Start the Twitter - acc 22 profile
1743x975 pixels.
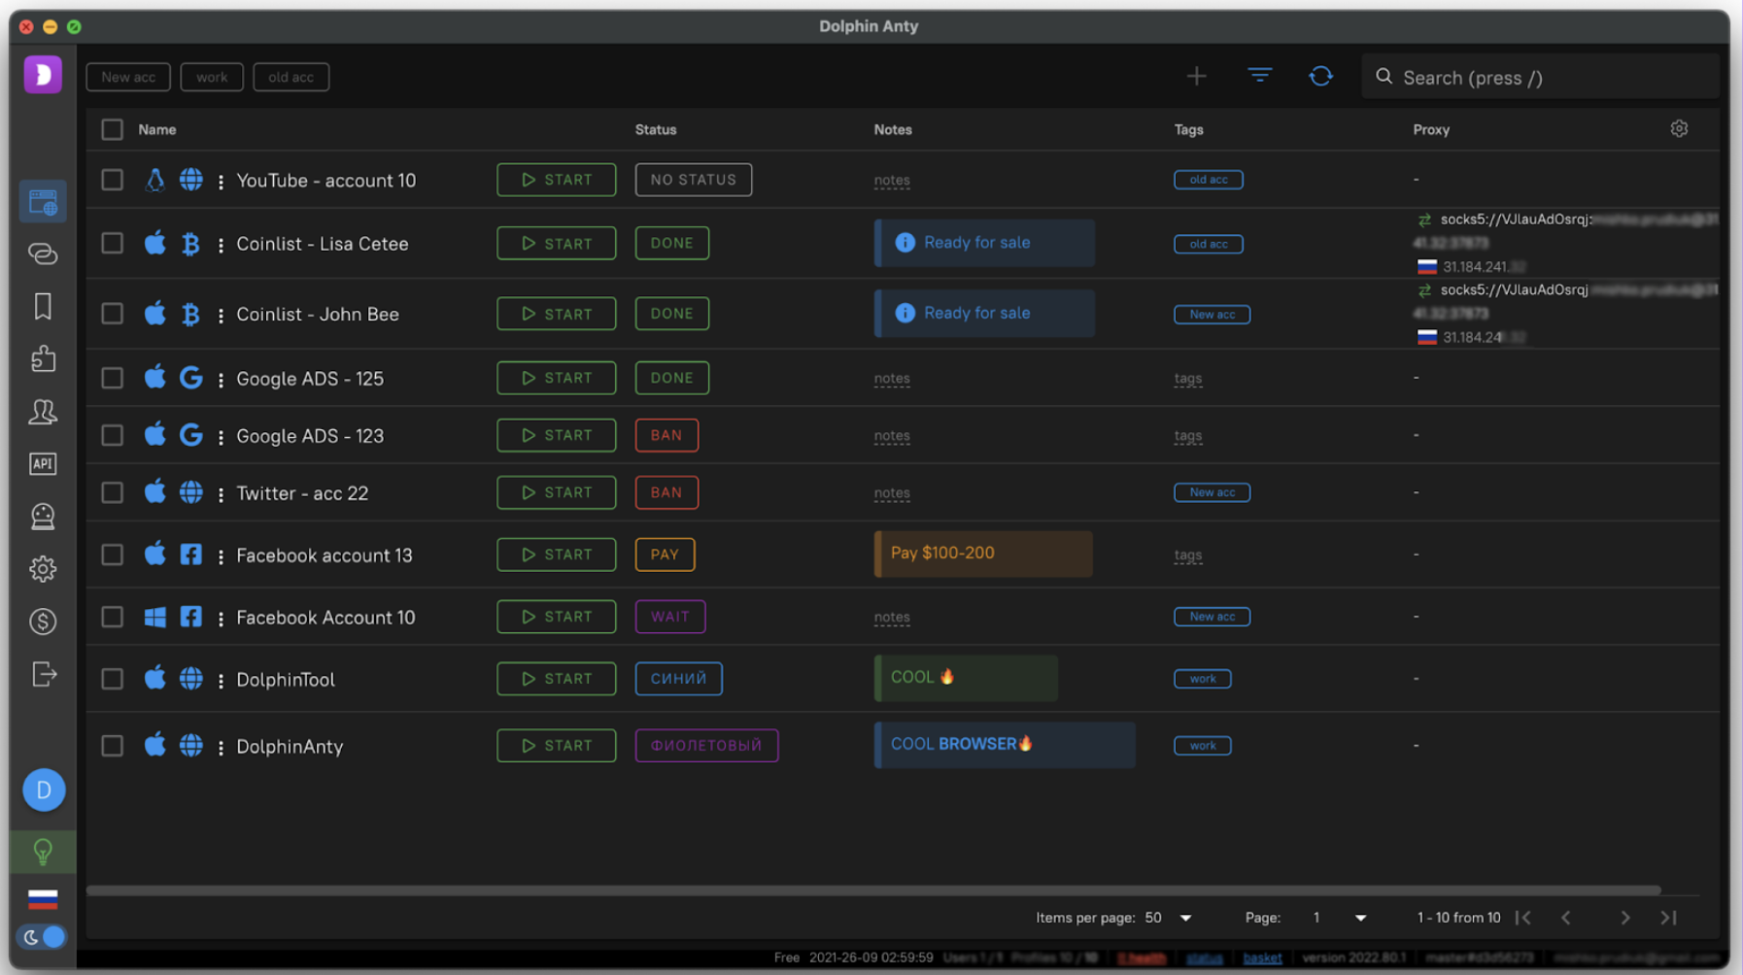click(556, 492)
